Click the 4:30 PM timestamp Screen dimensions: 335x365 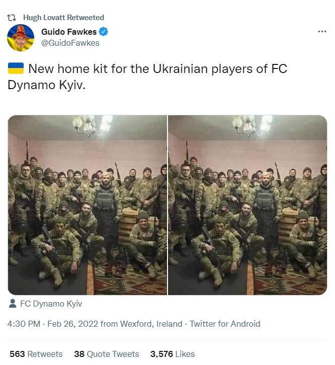[x=24, y=324]
